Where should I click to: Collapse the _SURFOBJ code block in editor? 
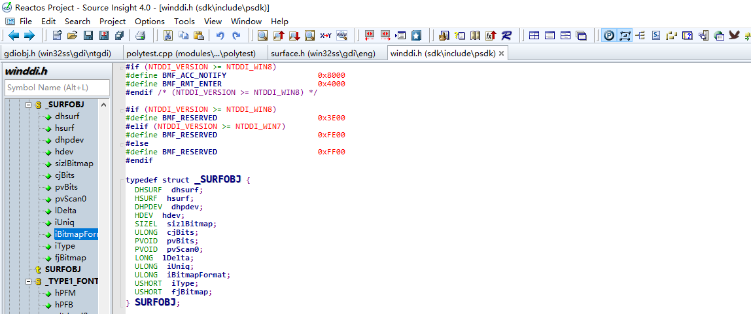click(x=123, y=181)
